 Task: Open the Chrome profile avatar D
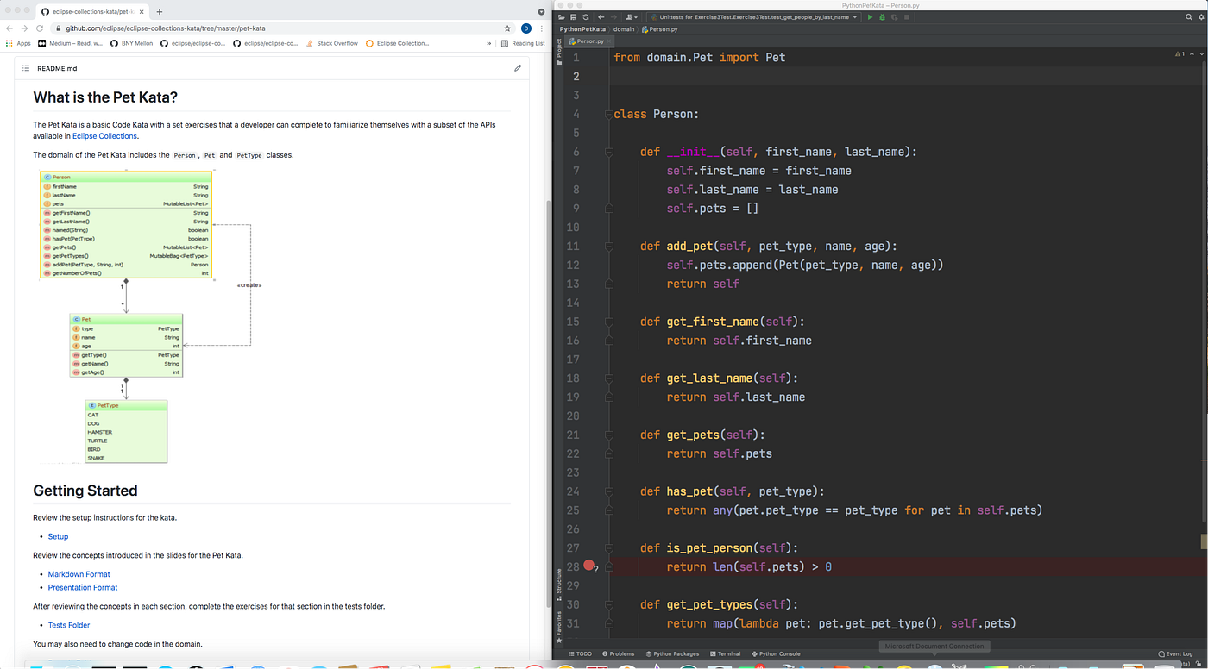point(526,28)
